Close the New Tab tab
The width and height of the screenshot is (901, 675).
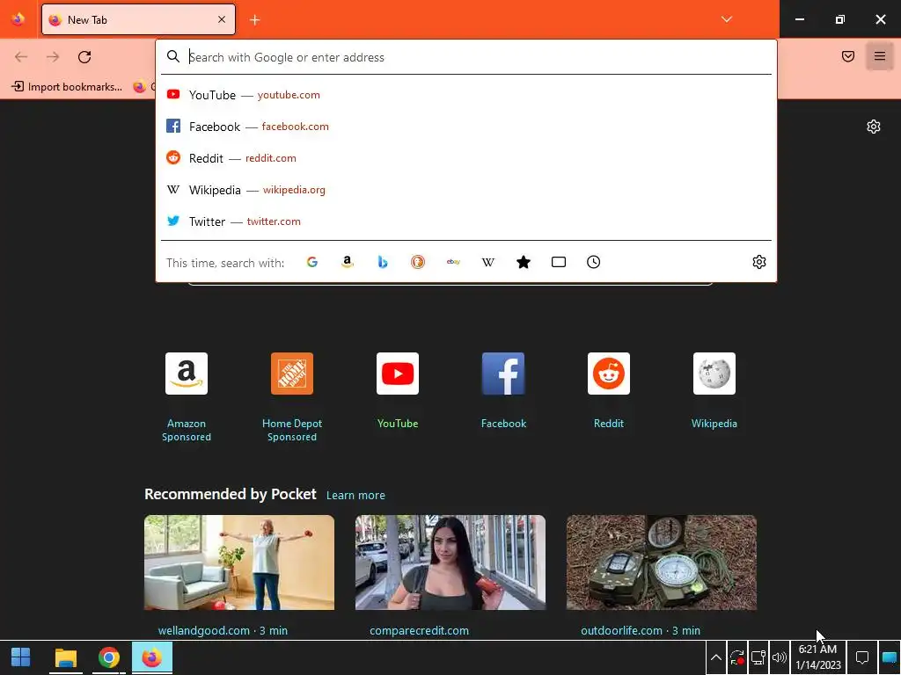click(x=222, y=19)
